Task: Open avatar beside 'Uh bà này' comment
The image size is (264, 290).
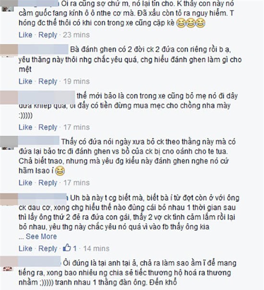Action: [9, 200]
